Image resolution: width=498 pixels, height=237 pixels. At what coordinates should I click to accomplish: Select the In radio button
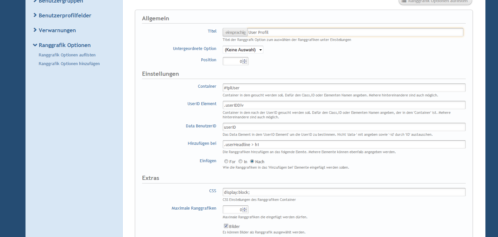pyautogui.click(x=240, y=161)
